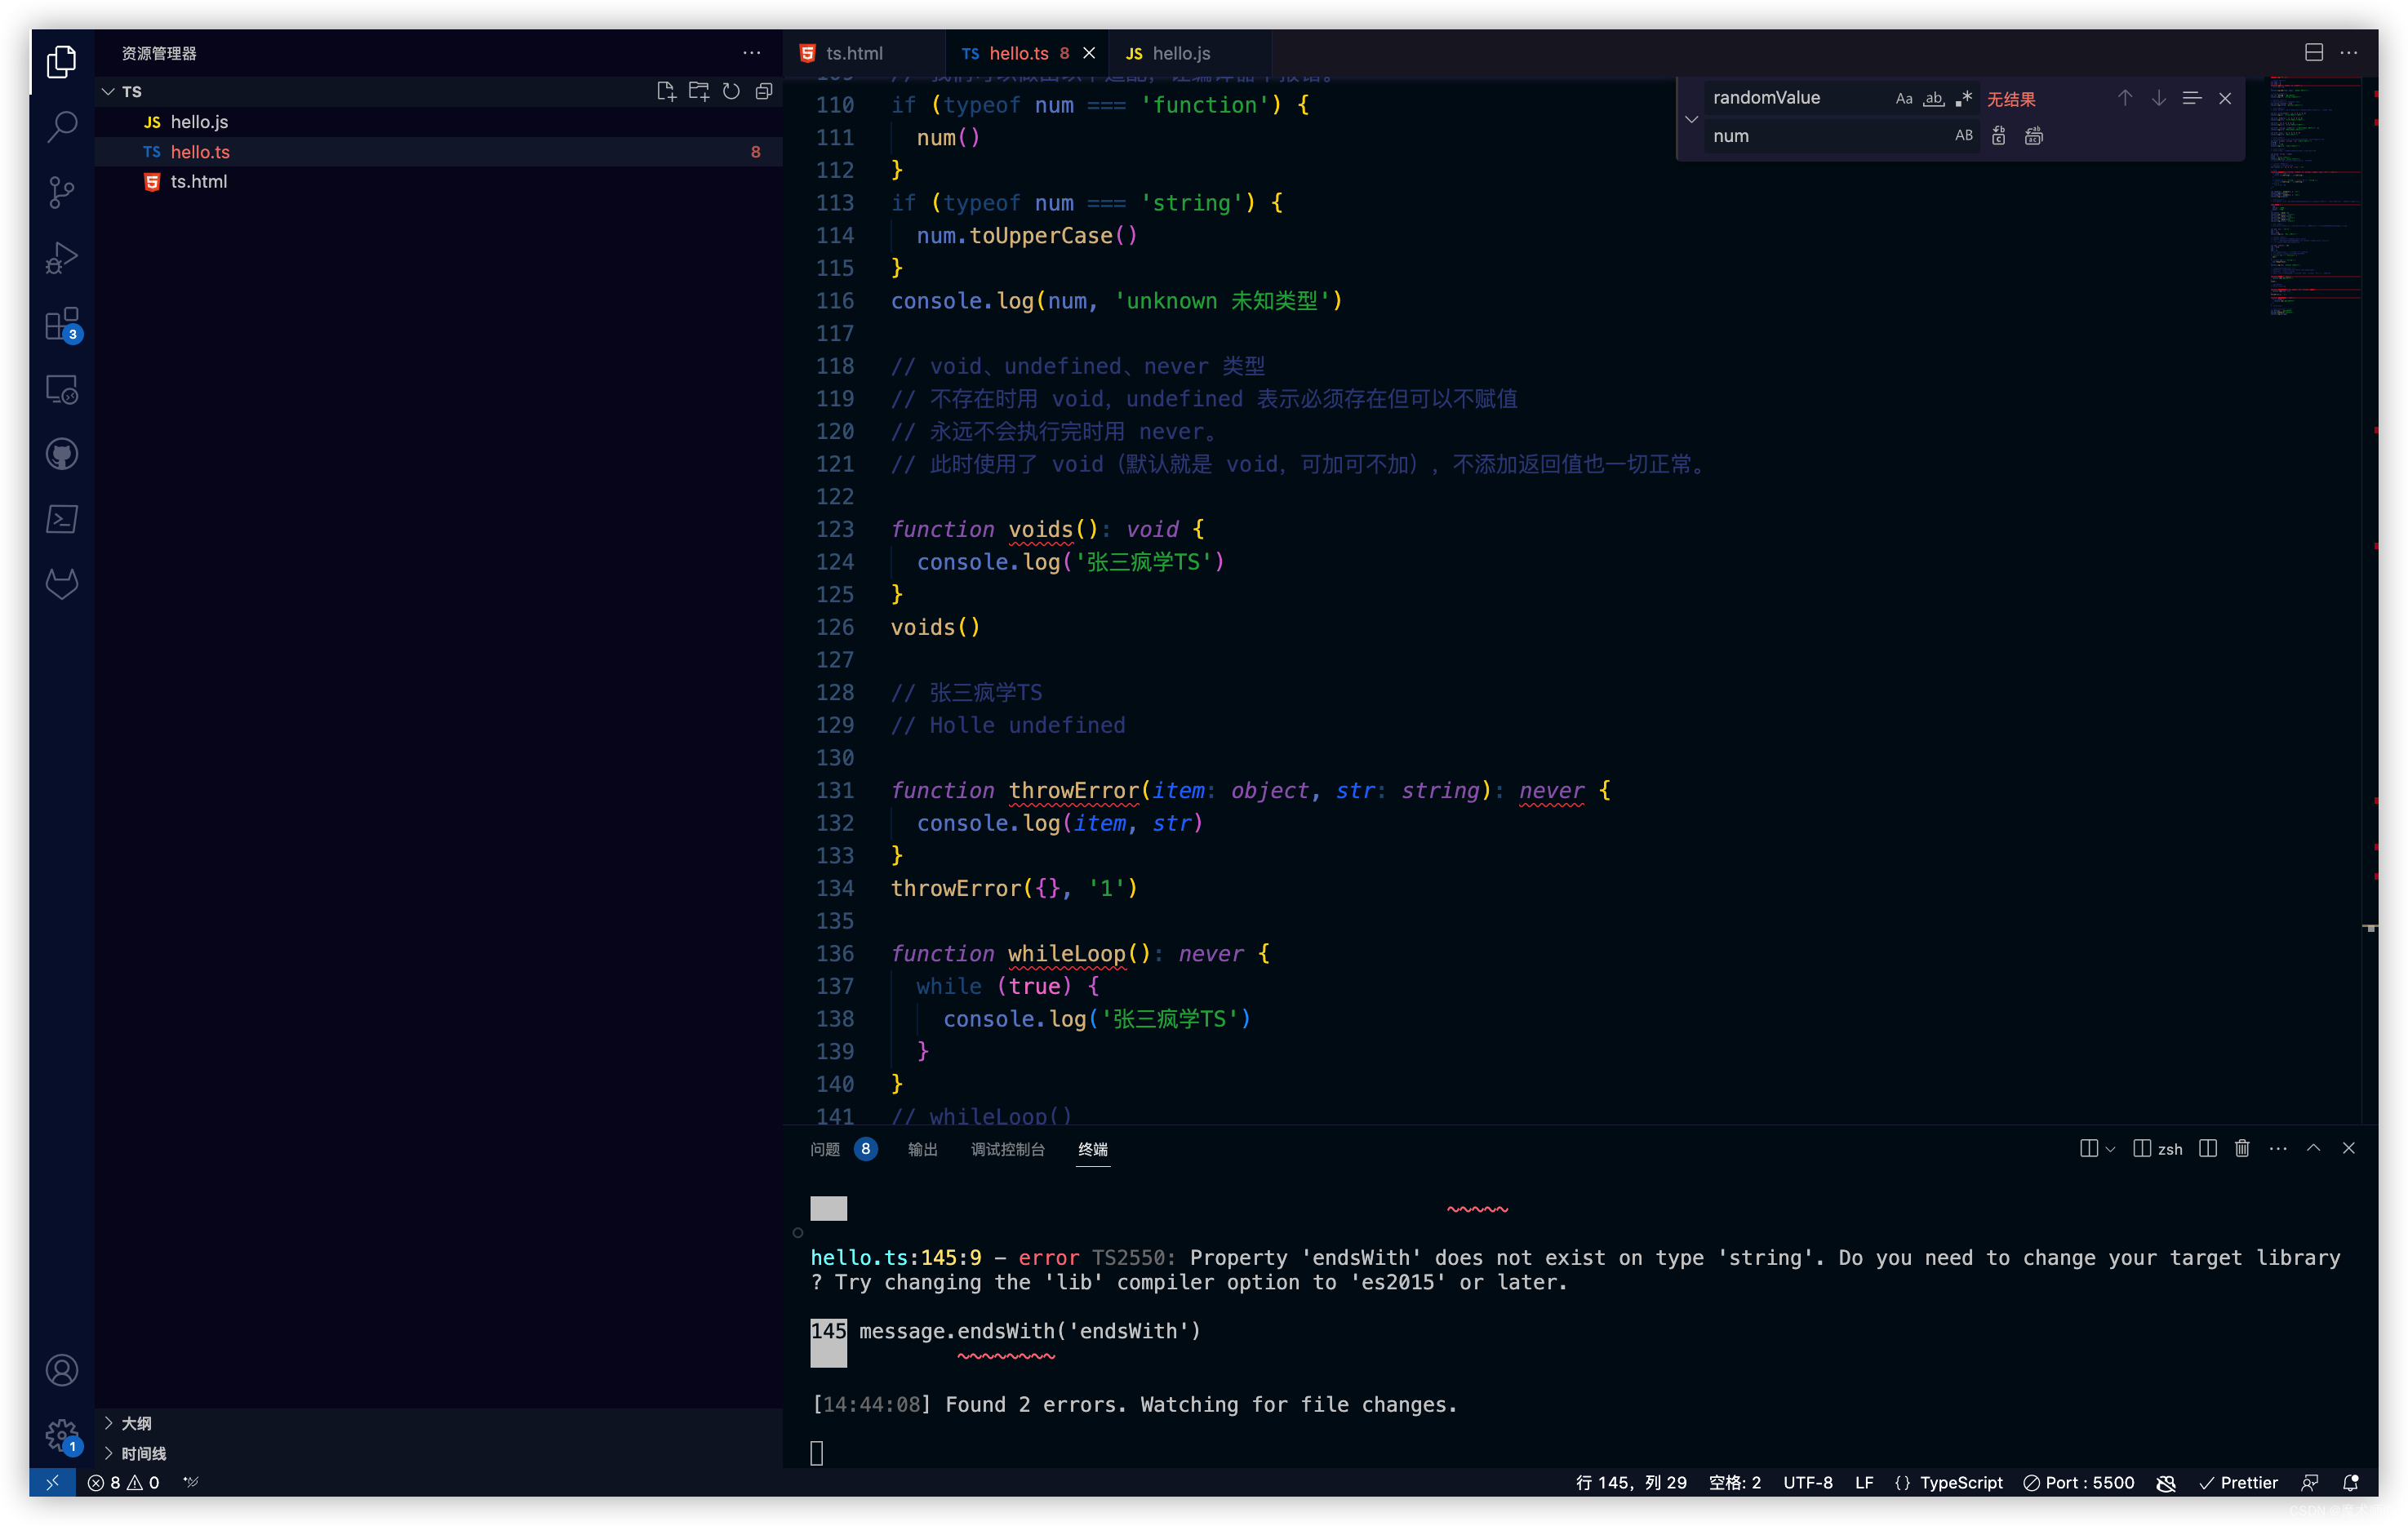Toggle match whole word in find box
The width and height of the screenshot is (2408, 1526).
(1934, 98)
